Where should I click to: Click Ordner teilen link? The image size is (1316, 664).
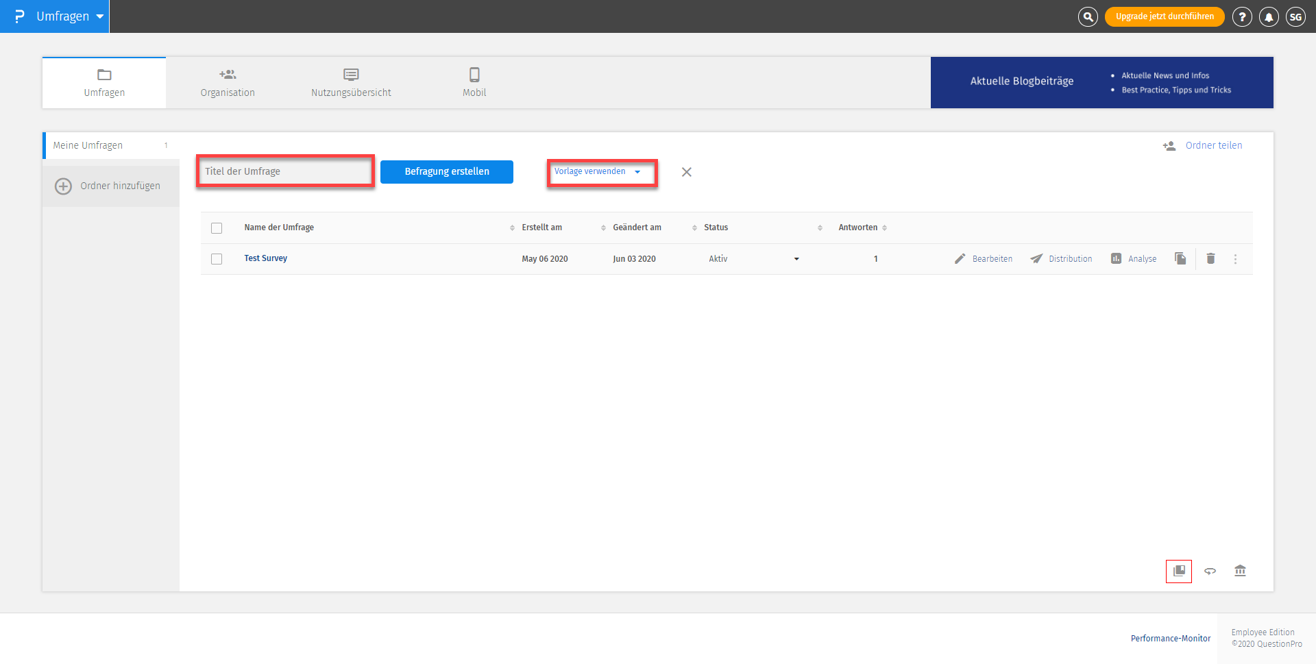tap(1214, 145)
